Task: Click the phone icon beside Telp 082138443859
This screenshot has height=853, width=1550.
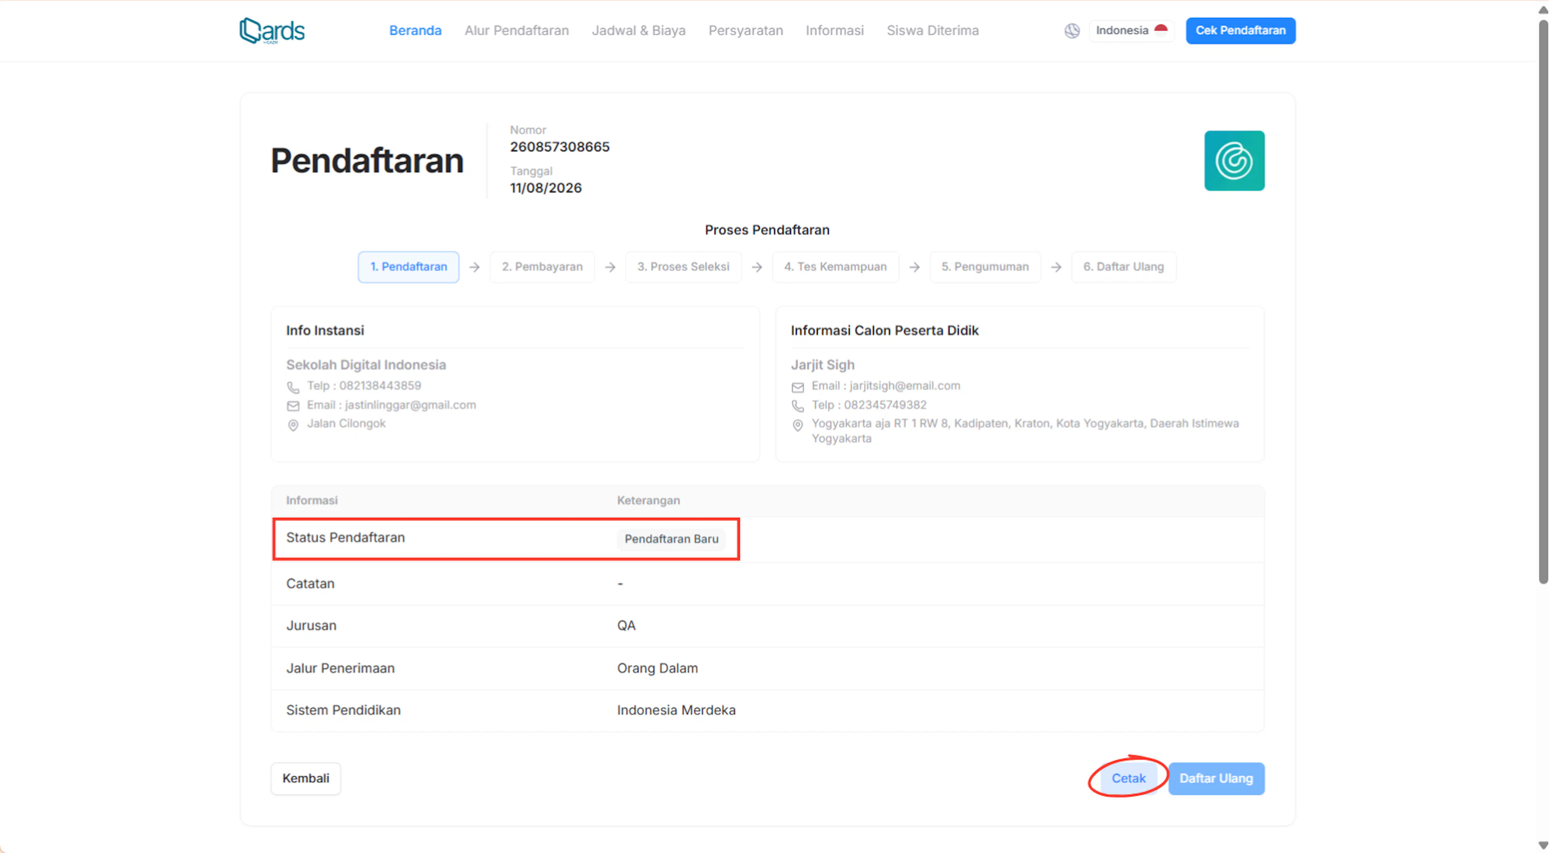Action: [x=293, y=387]
